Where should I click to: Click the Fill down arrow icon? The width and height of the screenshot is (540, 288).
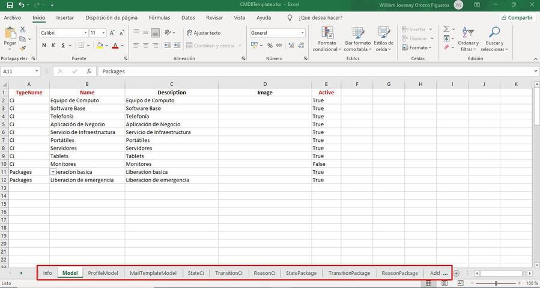(446, 38)
